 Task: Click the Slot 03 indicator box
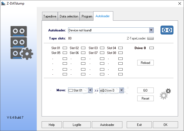point(102,48)
